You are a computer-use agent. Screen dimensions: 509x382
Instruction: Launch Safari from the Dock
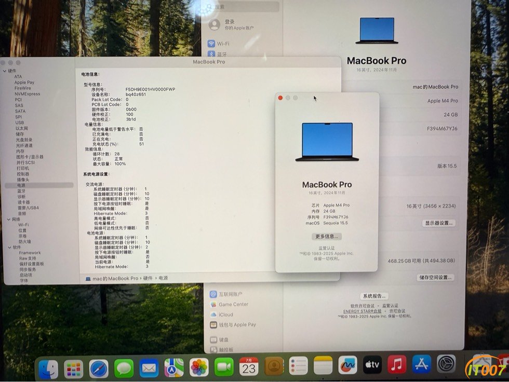(99, 369)
